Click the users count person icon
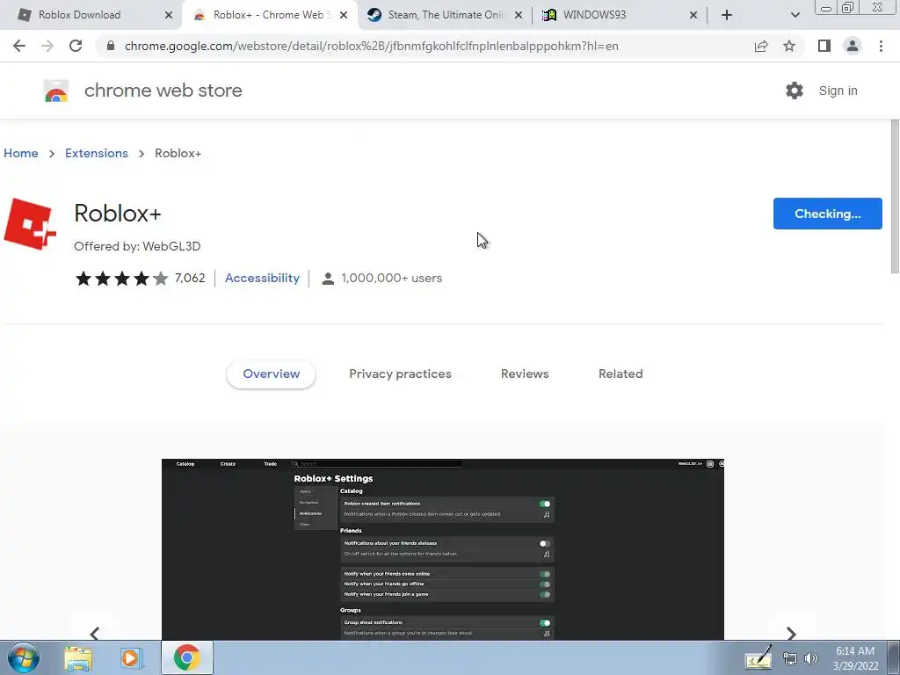 click(328, 279)
